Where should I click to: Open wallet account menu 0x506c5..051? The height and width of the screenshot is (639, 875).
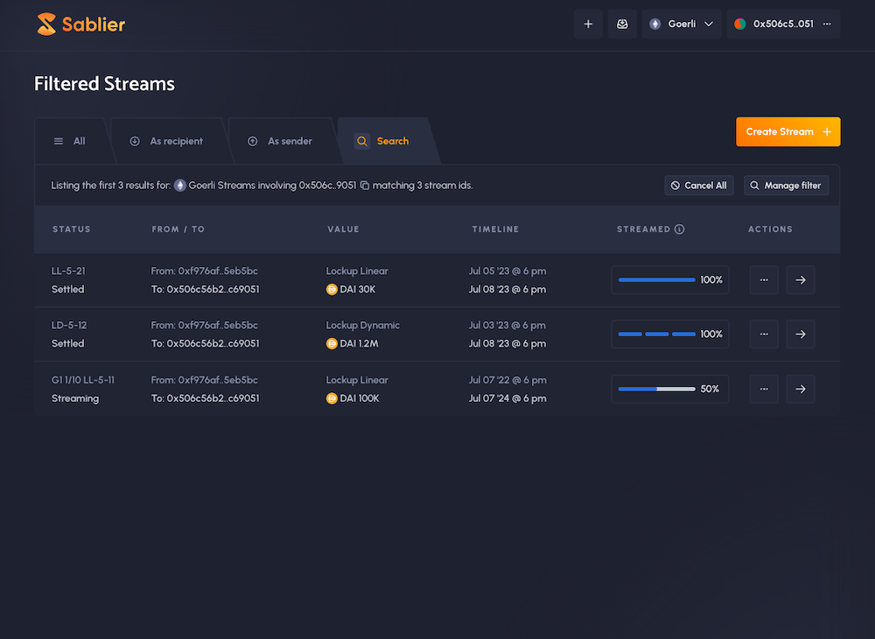coord(783,25)
